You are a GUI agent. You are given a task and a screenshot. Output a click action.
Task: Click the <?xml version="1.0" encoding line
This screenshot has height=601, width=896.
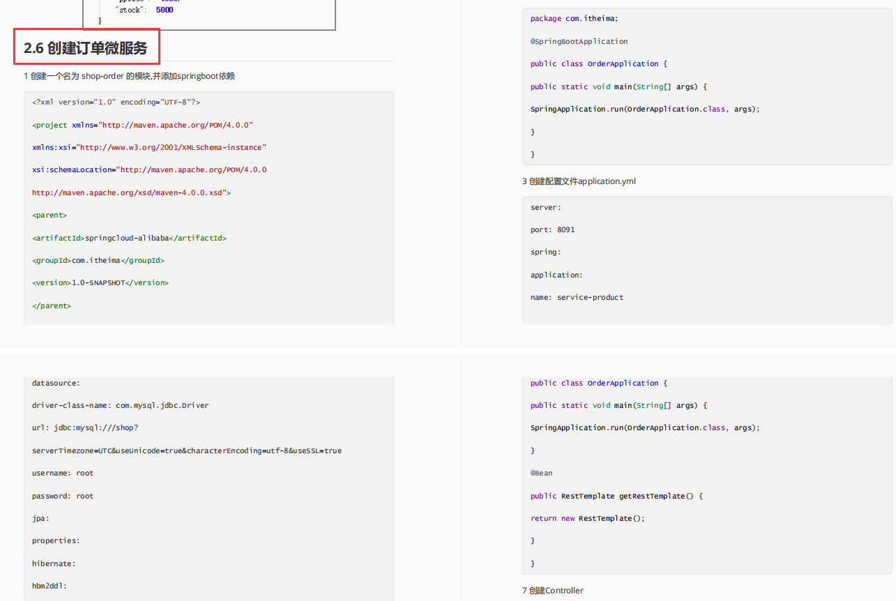click(116, 102)
